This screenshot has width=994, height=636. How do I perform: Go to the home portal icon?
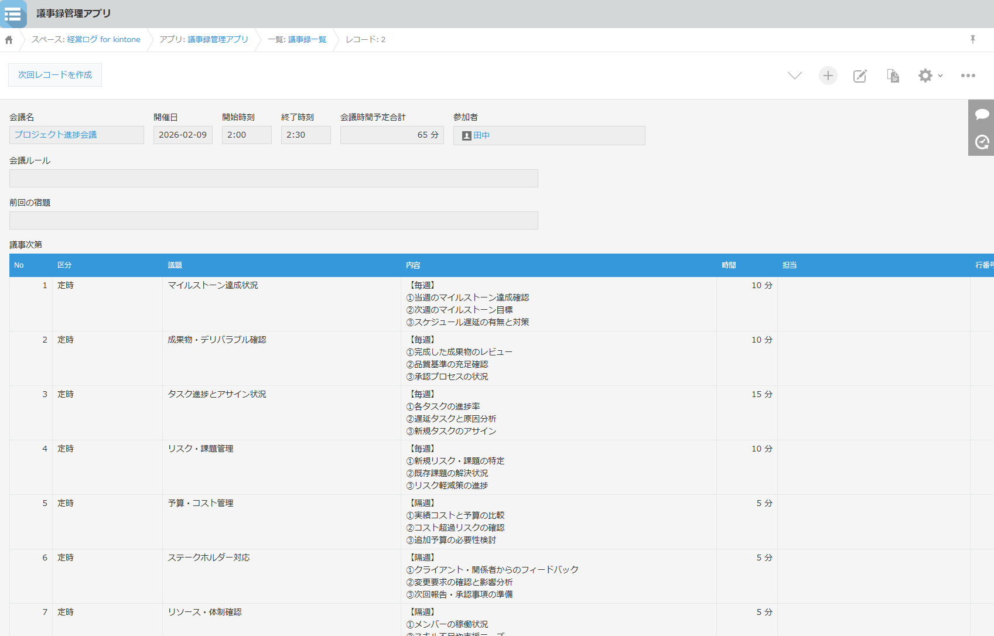pos(9,40)
